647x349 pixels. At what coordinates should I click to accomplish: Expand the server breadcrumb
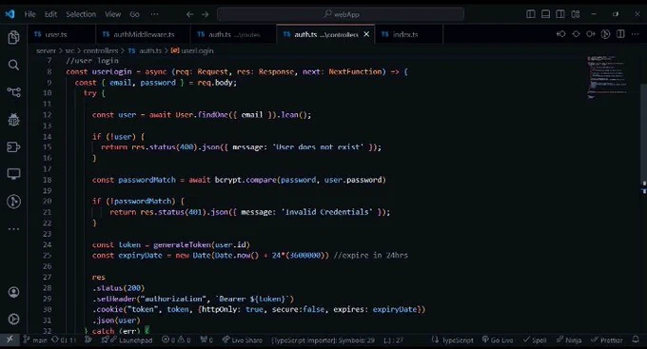(x=46, y=50)
